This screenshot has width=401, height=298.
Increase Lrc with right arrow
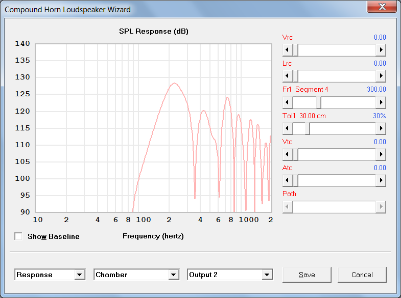[x=381, y=76]
